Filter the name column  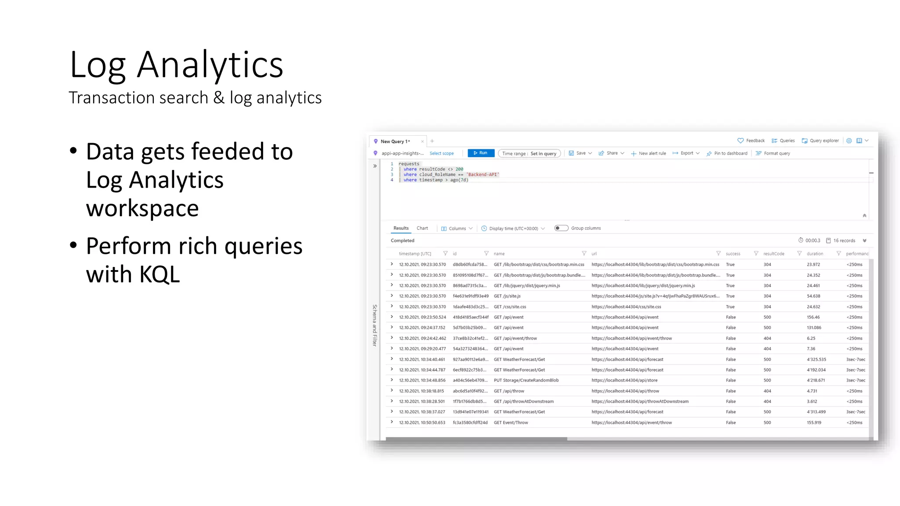[584, 253]
